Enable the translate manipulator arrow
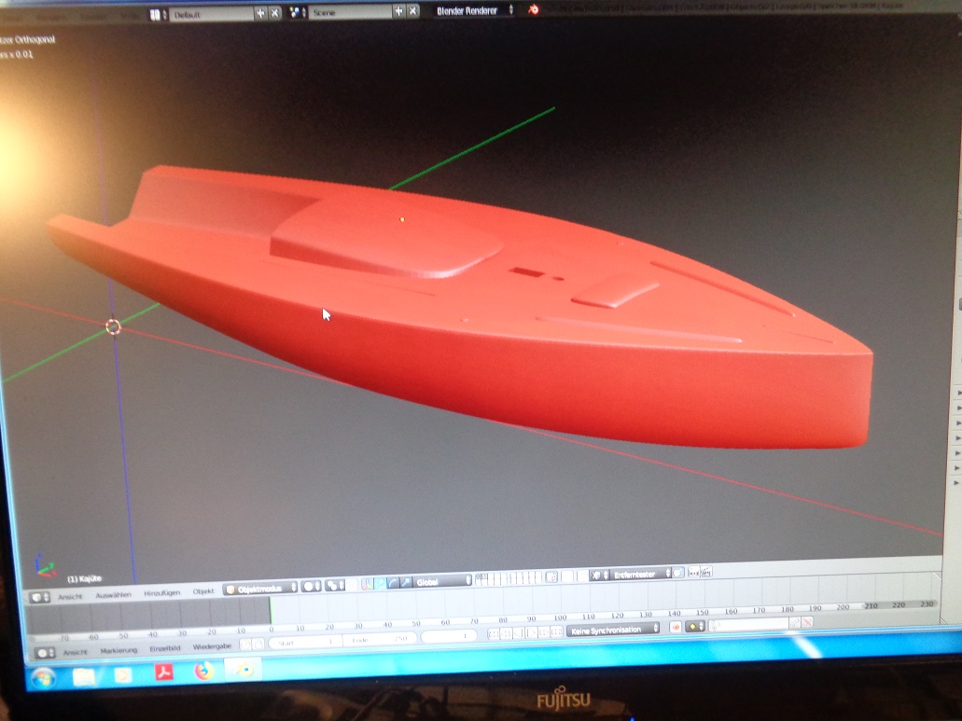 point(380,583)
